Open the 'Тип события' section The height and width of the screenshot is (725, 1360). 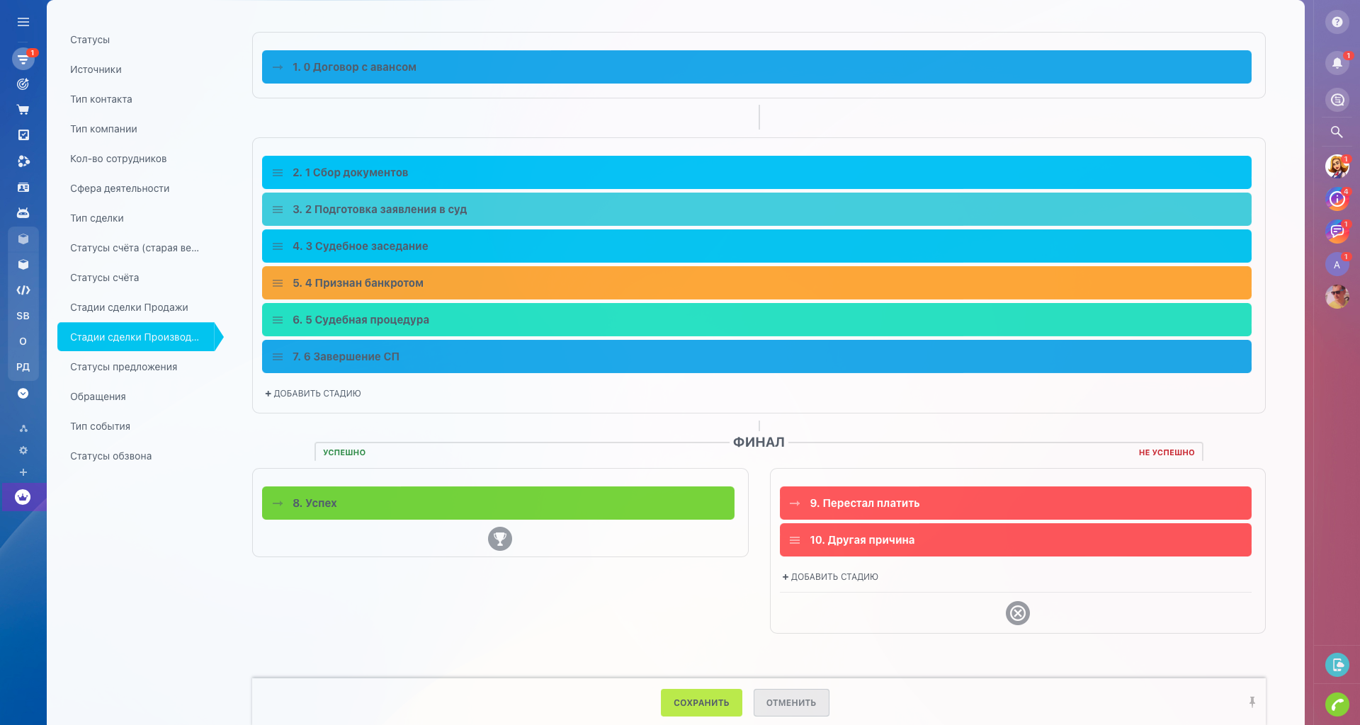tap(100, 426)
